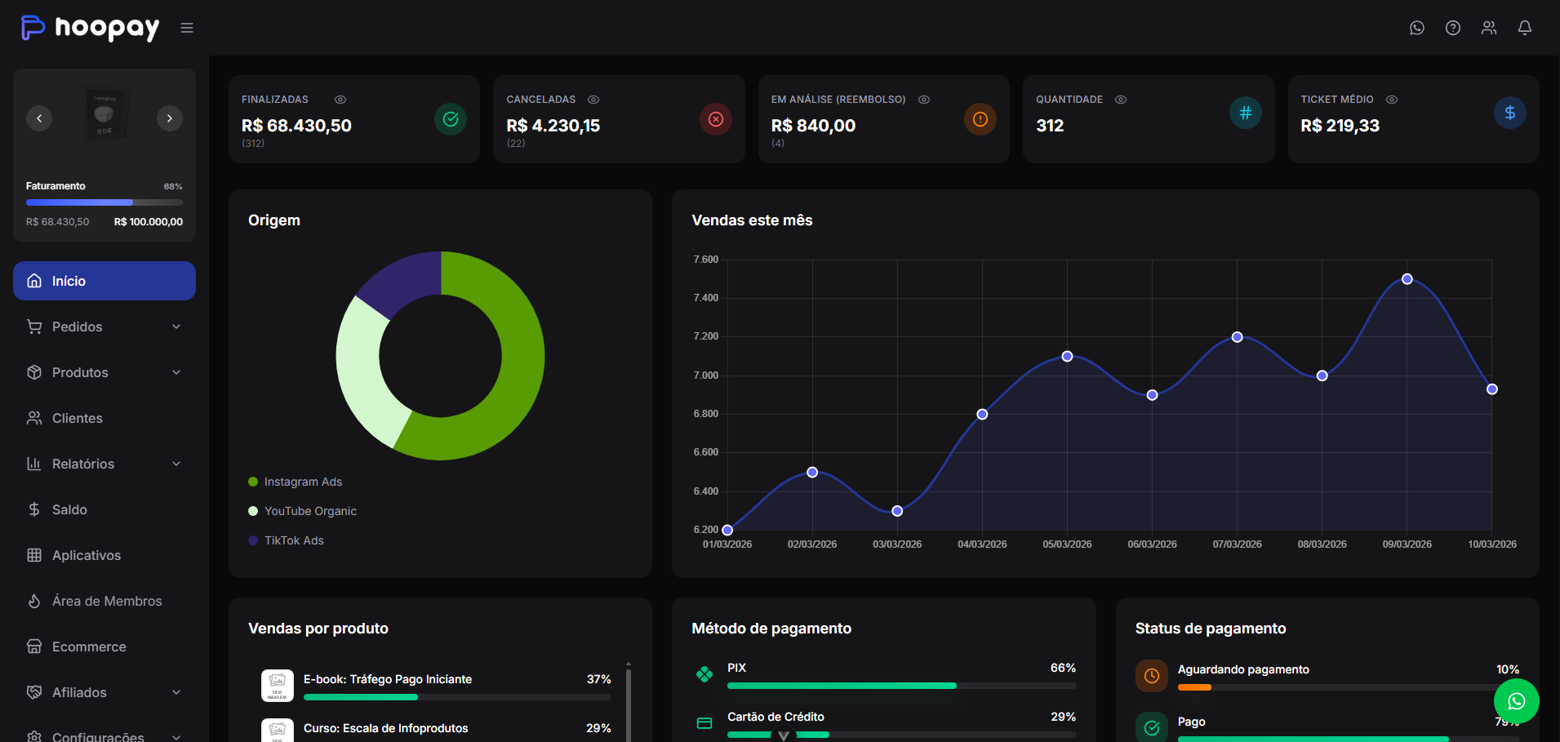Show next award with right arrow

click(x=170, y=118)
